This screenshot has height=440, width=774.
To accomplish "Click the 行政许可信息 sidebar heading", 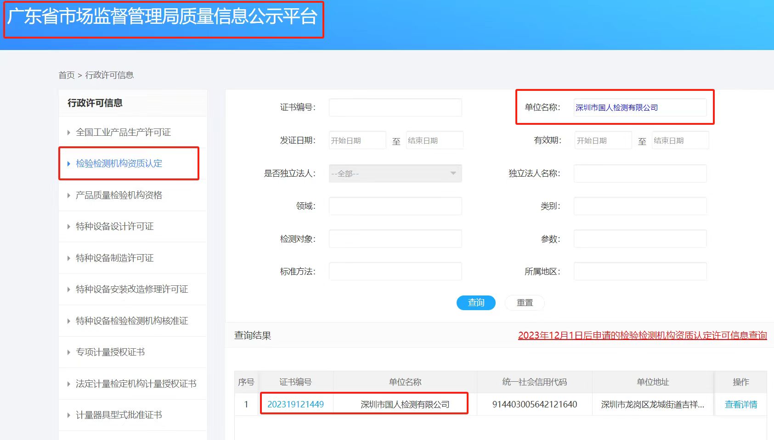I will point(95,103).
